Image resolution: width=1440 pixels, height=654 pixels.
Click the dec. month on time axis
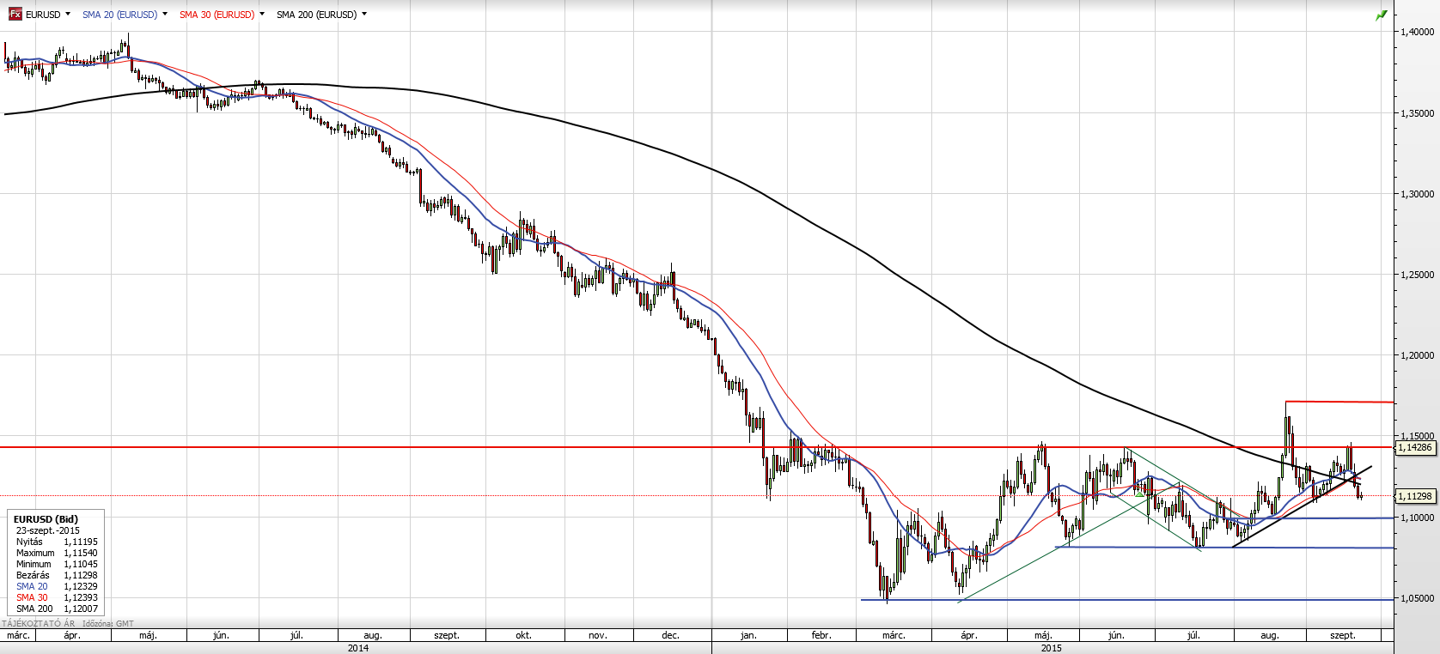(x=671, y=635)
